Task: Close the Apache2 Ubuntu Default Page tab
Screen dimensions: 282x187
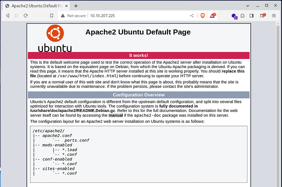Action: pos(66,6)
